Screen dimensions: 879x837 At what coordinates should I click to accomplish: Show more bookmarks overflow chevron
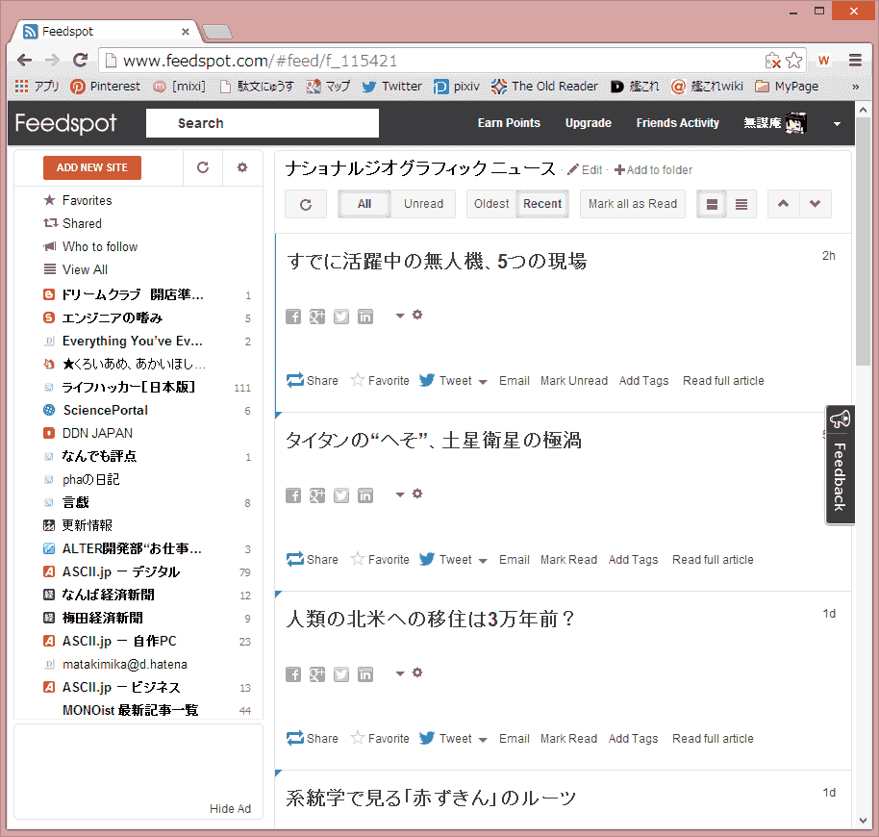[856, 87]
